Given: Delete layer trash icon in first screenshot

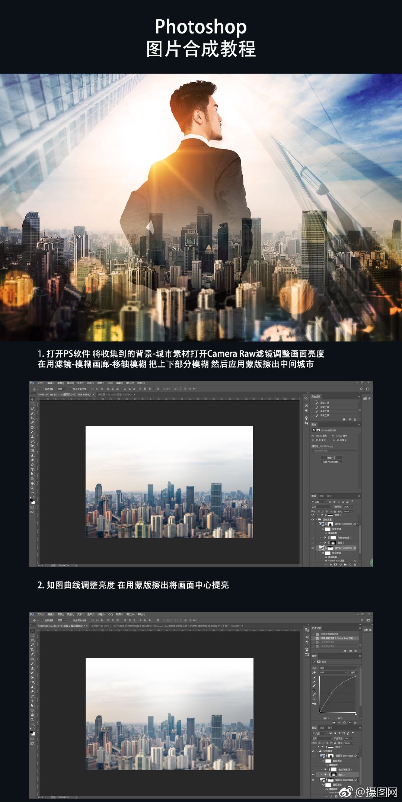Looking at the screenshot, I should coord(355,565).
